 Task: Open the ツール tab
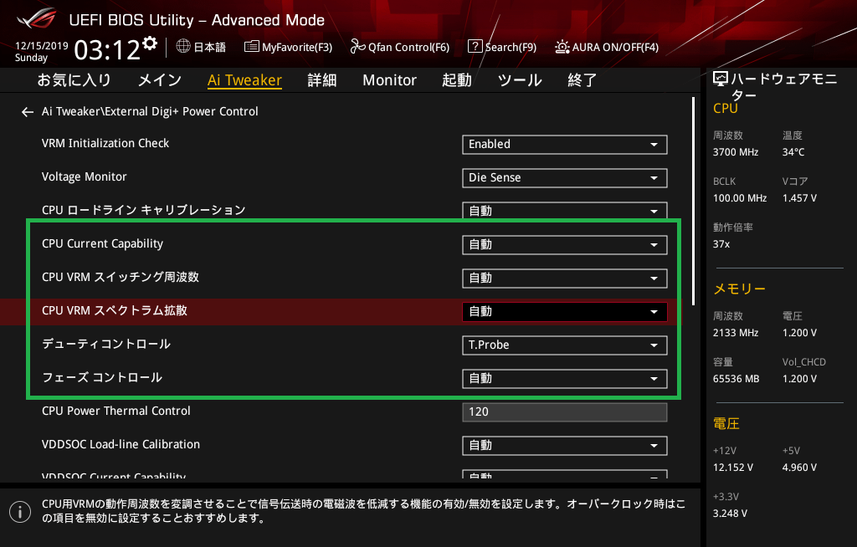pos(519,80)
